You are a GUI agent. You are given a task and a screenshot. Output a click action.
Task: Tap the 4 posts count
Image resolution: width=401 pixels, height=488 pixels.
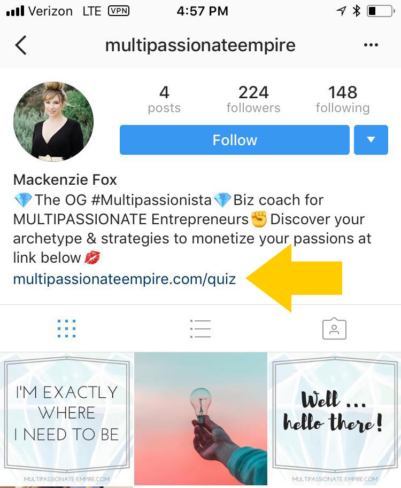point(164,99)
